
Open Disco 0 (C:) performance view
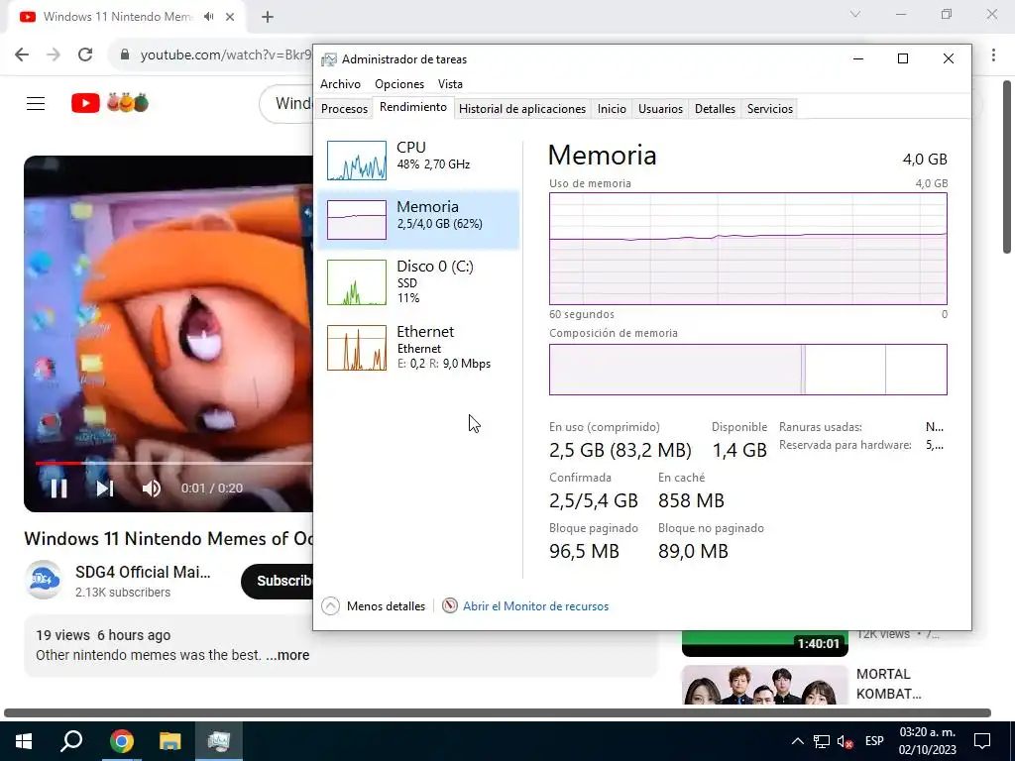tap(418, 281)
